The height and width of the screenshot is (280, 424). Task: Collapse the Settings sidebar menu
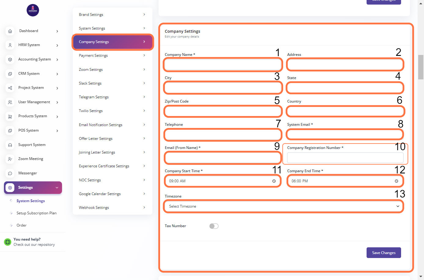coord(57,188)
